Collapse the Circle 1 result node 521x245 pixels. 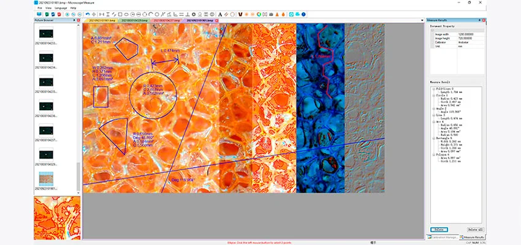[x=433, y=95]
